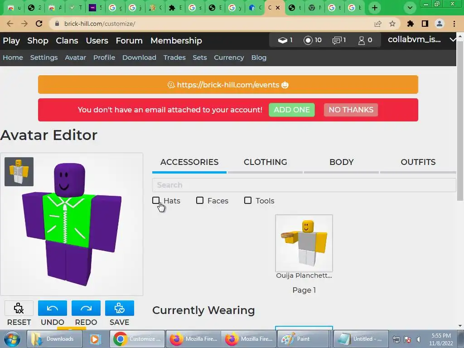Click the accessories Search field
464x348 pixels.
click(x=304, y=185)
